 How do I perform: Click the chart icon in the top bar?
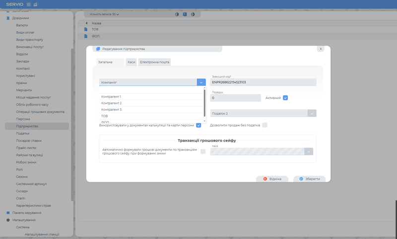pyautogui.click(x=35, y=4)
